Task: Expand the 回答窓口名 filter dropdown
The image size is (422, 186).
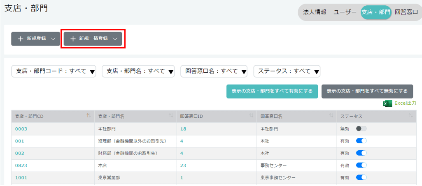Action: coord(214,71)
